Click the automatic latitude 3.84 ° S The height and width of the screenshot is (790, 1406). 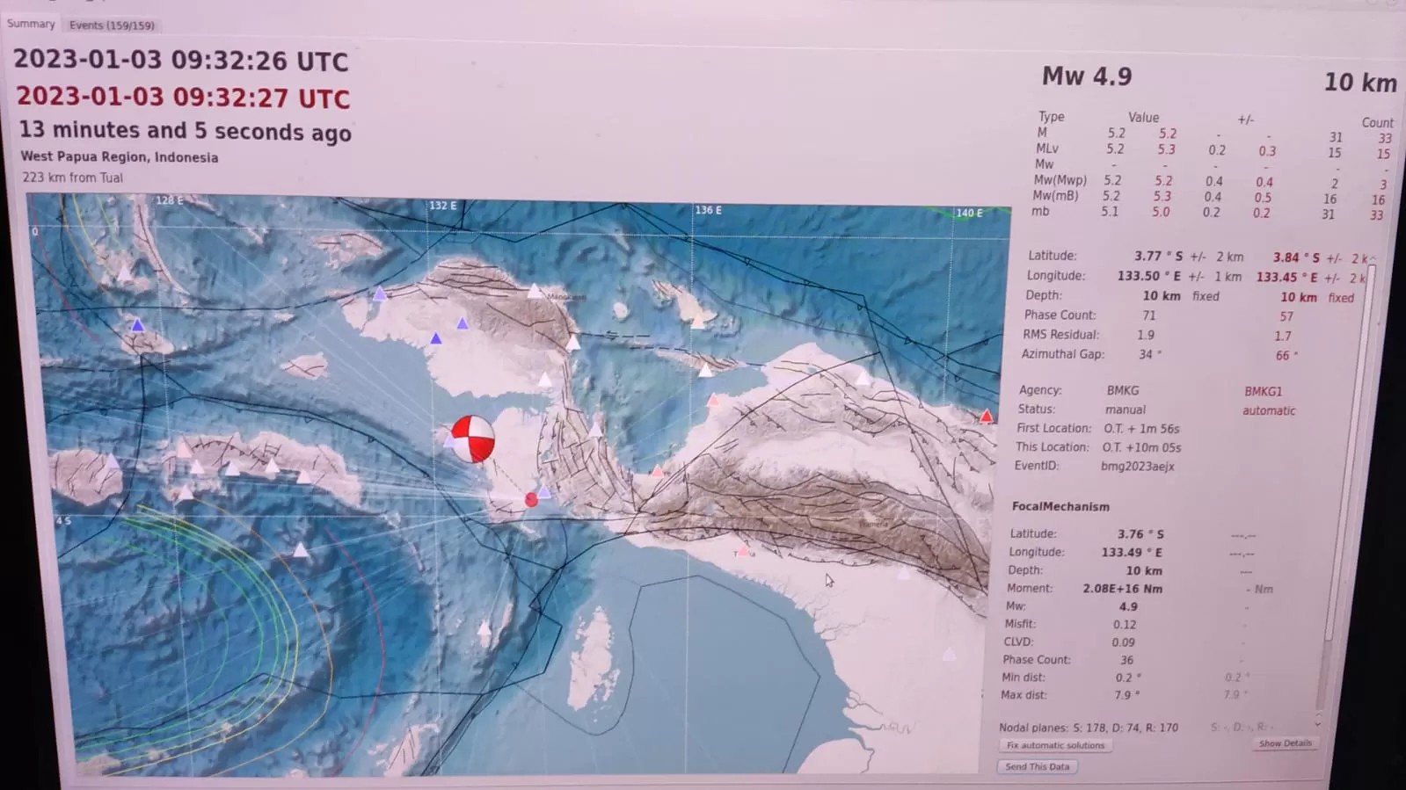1296,257
